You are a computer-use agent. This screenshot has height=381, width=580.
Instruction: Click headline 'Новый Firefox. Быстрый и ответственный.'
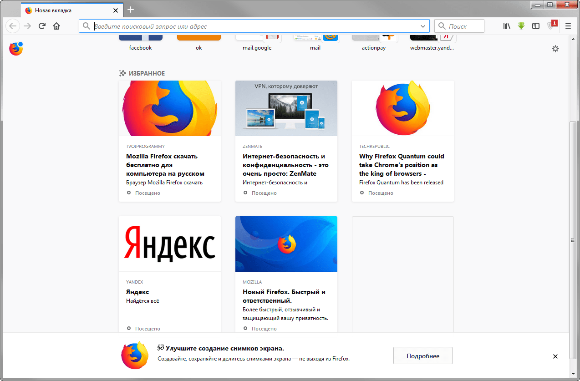(284, 296)
